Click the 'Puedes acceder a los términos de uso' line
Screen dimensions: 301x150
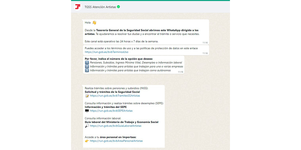(x=141, y=48)
